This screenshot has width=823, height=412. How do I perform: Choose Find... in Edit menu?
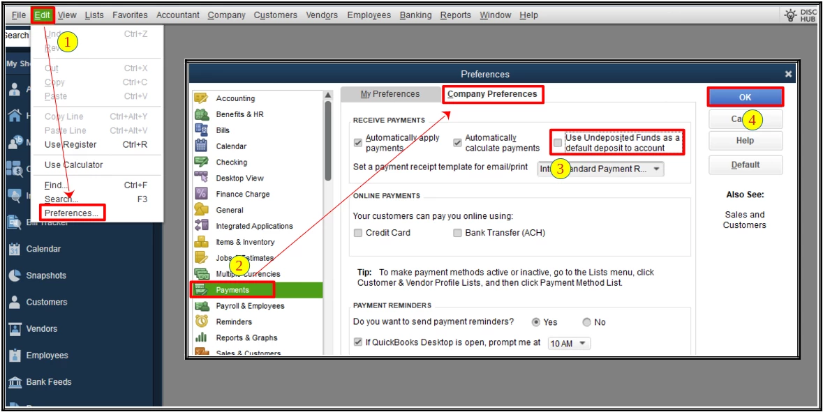pos(56,185)
